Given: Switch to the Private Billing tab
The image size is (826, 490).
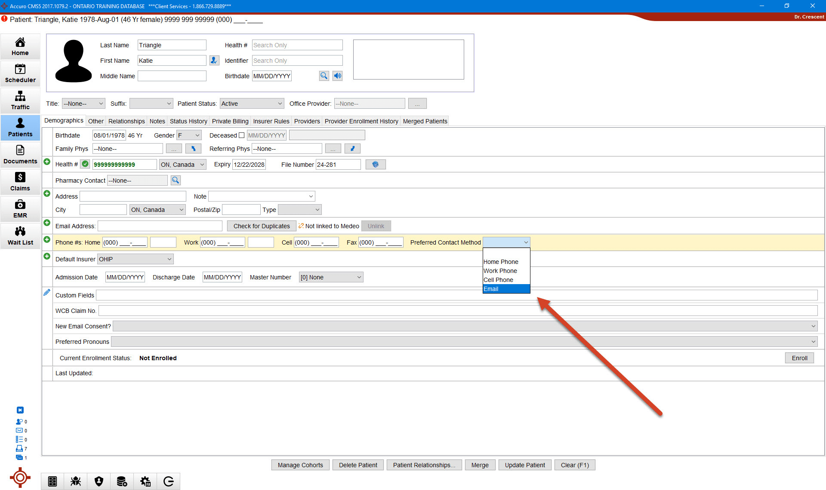Looking at the screenshot, I should click(x=230, y=121).
